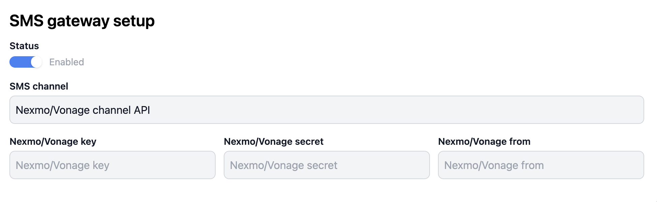Image resolution: width=657 pixels, height=202 pixels.
Task: Click the bold "Nexmo/Vonage from" label
Action: click(484, 141)
